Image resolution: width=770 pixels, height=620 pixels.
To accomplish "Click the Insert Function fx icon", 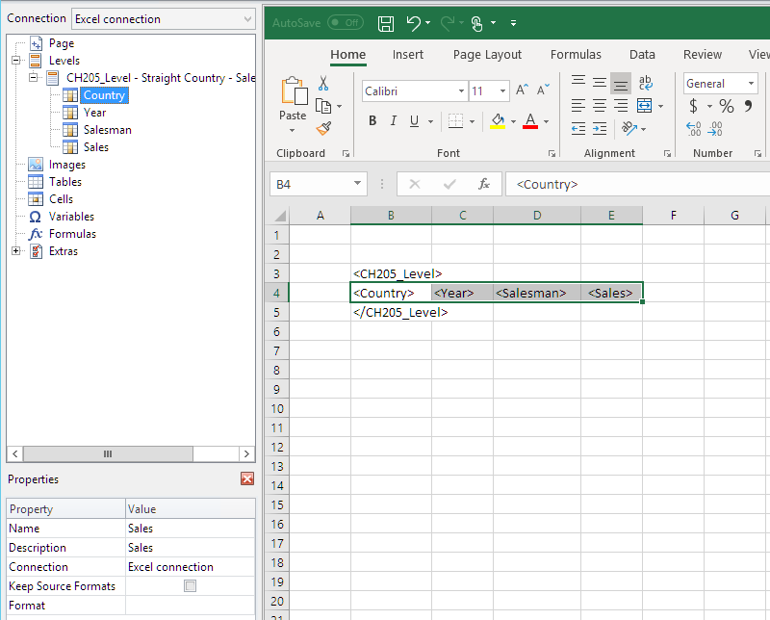I will pyautogui.click(x=484, y=184).
